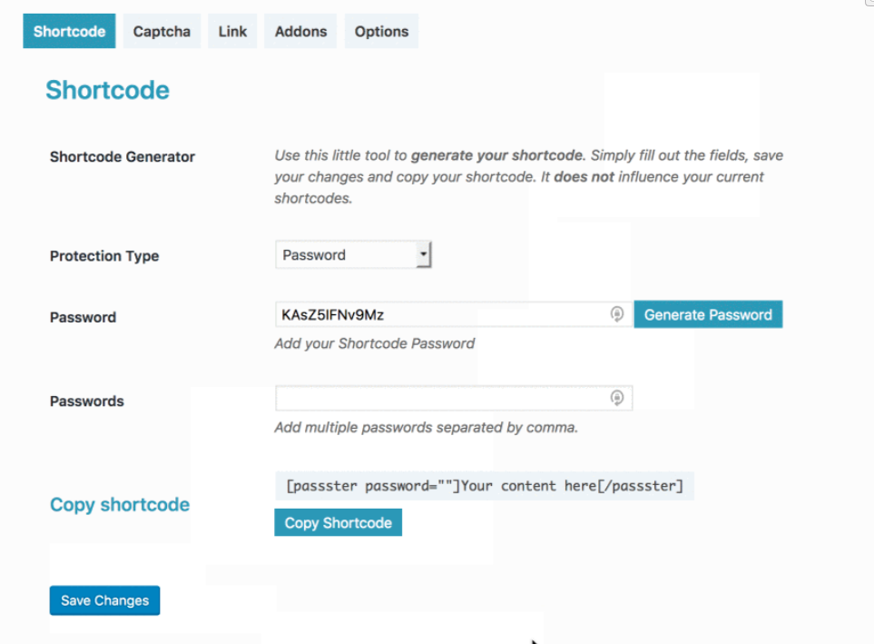This screenshot has width=874, height=644.
Task: Select the passster shortcode text snippet
Action: (x=485, y=485)
